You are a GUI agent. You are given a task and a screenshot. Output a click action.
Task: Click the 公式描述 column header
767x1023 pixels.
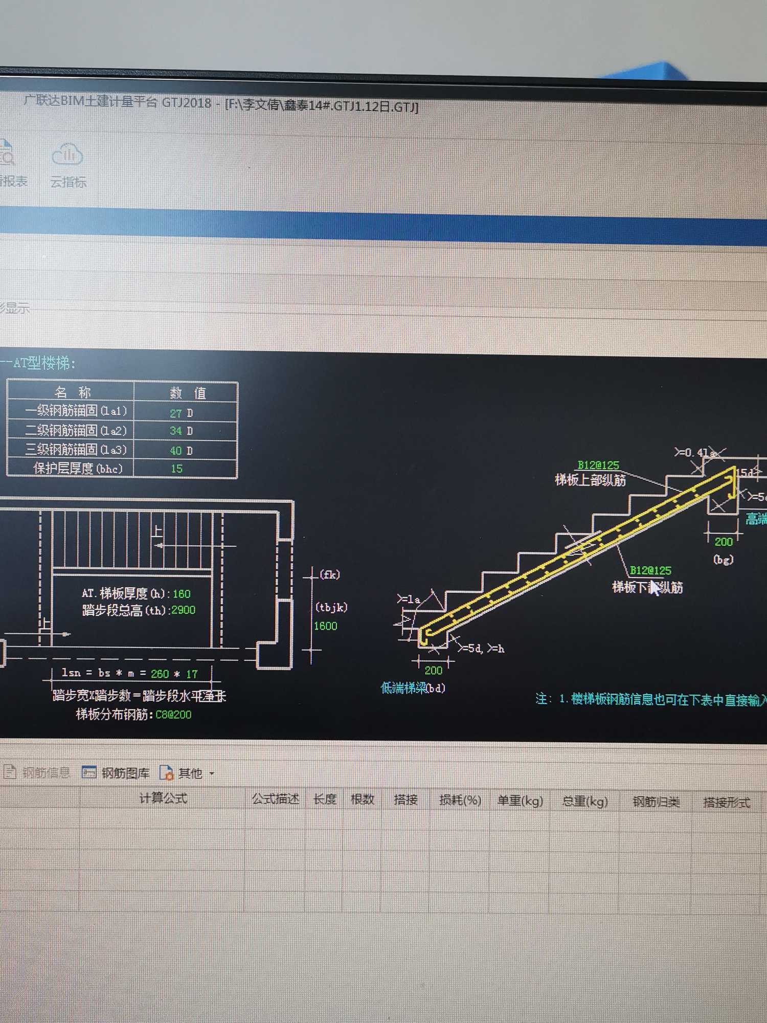[x=275, y=799]
